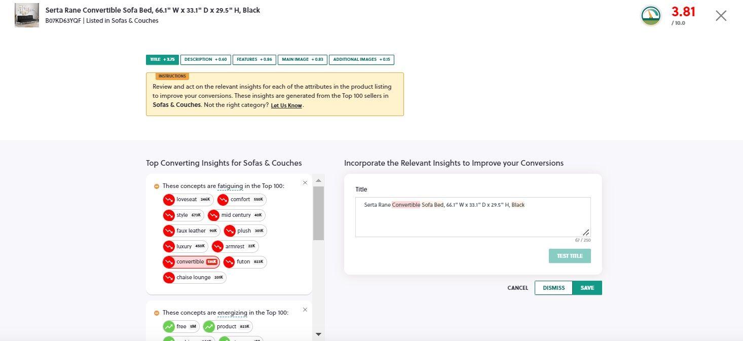Follow the 'Let Us Know' link
The image size is (743, 341).
click(286, 105)
